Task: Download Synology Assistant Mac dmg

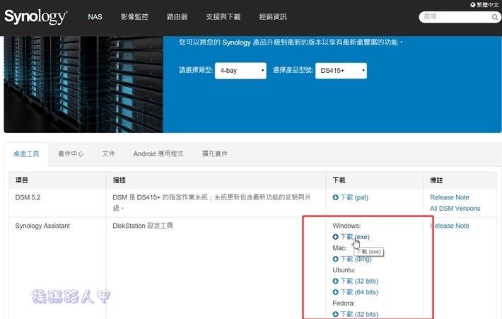Action: click(356, 259)
